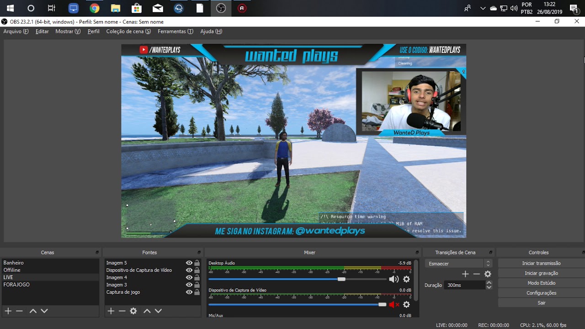Toggle lock on Captura de jogo
The height and width of the screenshot is (329, 585).
click(x=197, y=292)
